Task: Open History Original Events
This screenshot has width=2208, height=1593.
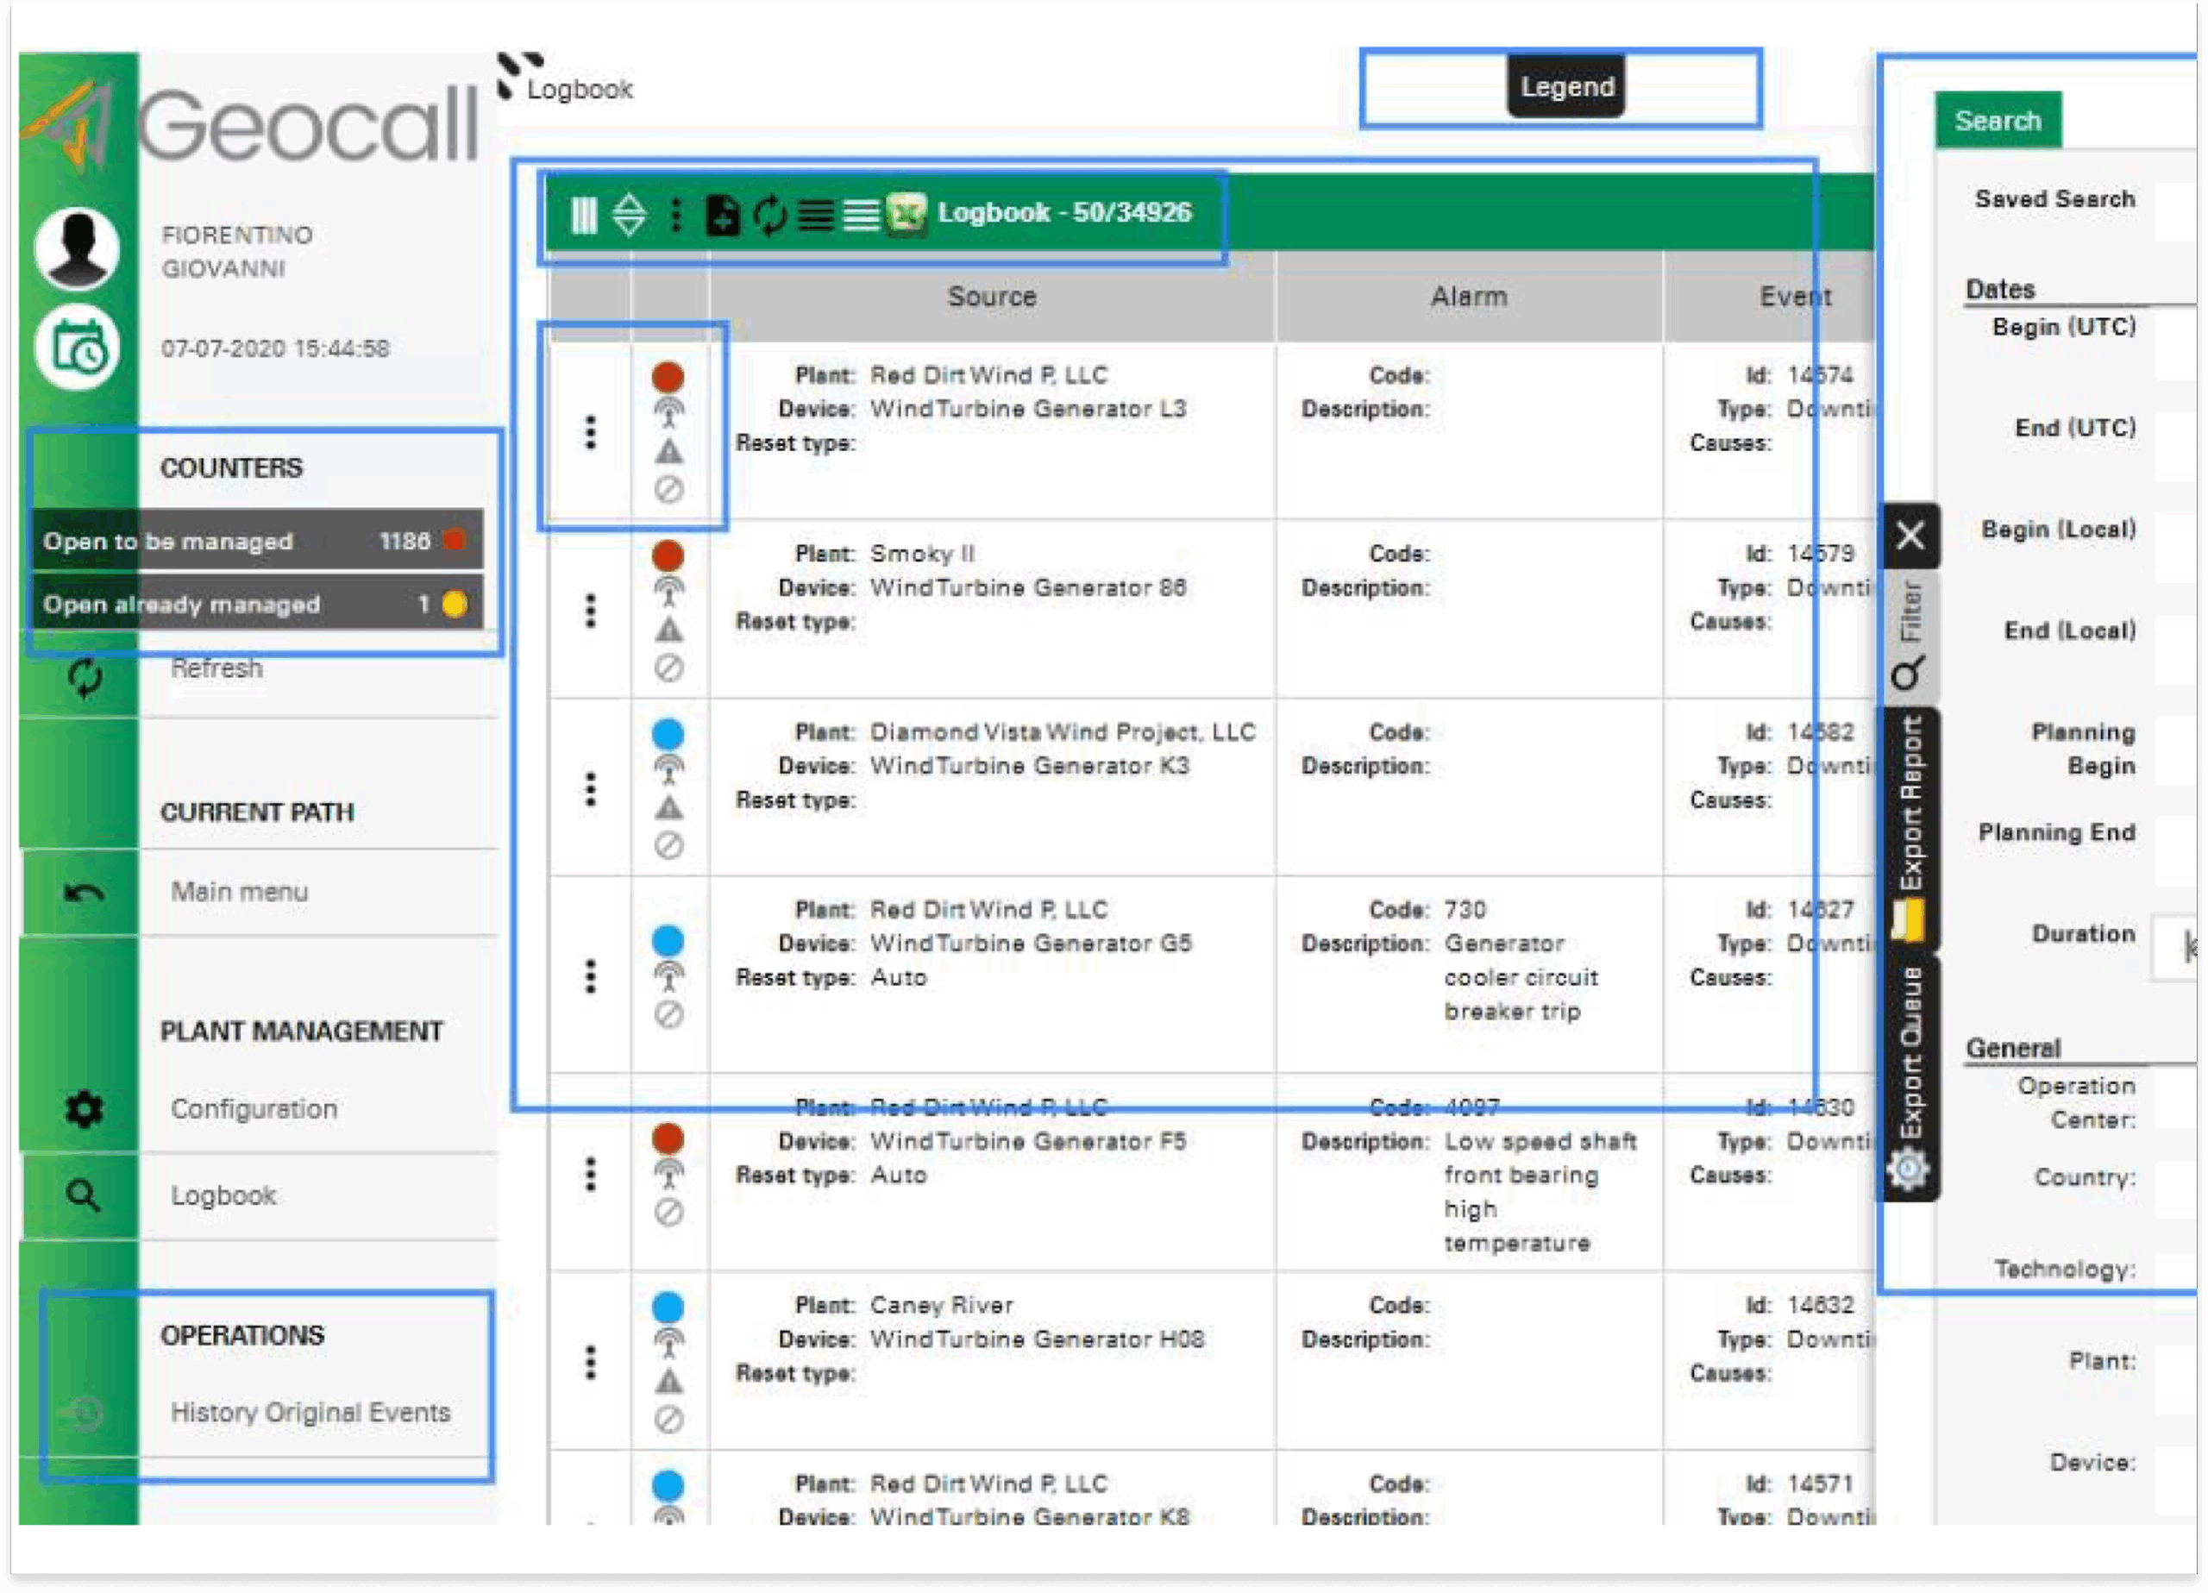Action: [x=310, y=1413]
